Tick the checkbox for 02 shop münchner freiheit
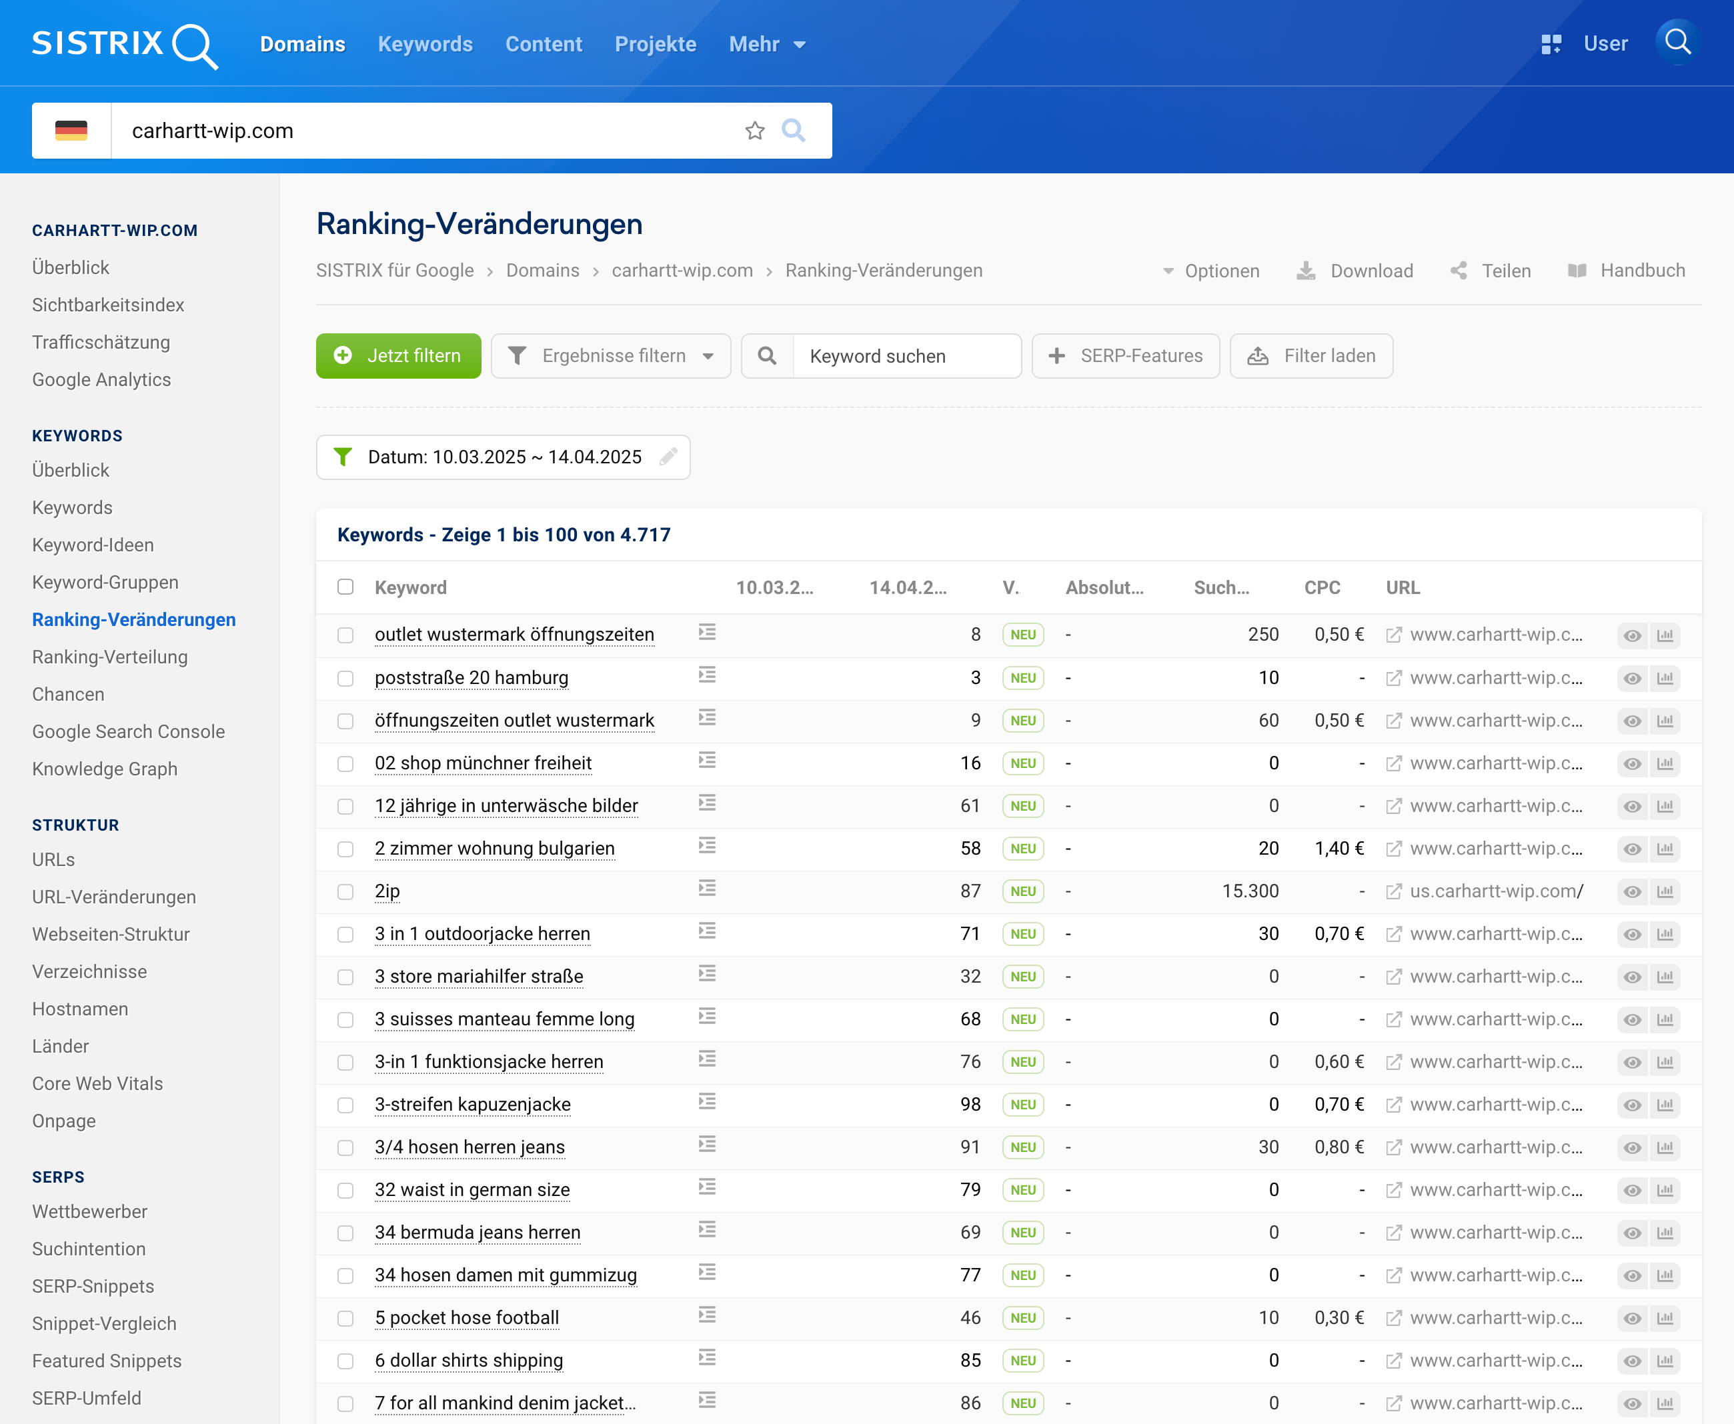Screen dimensions: 1734x1424 coord(345,764)
